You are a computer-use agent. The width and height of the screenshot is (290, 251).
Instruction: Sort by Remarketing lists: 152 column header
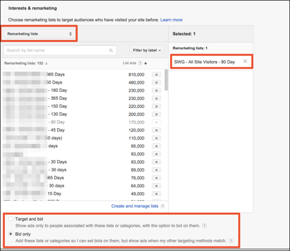coord(26,63)
